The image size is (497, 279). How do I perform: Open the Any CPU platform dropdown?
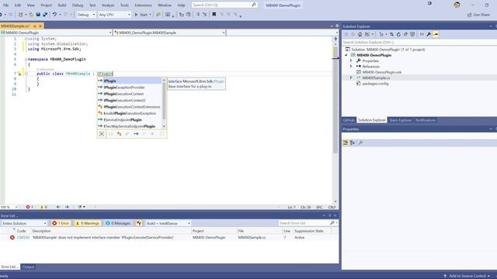click(x=114, y=15)
